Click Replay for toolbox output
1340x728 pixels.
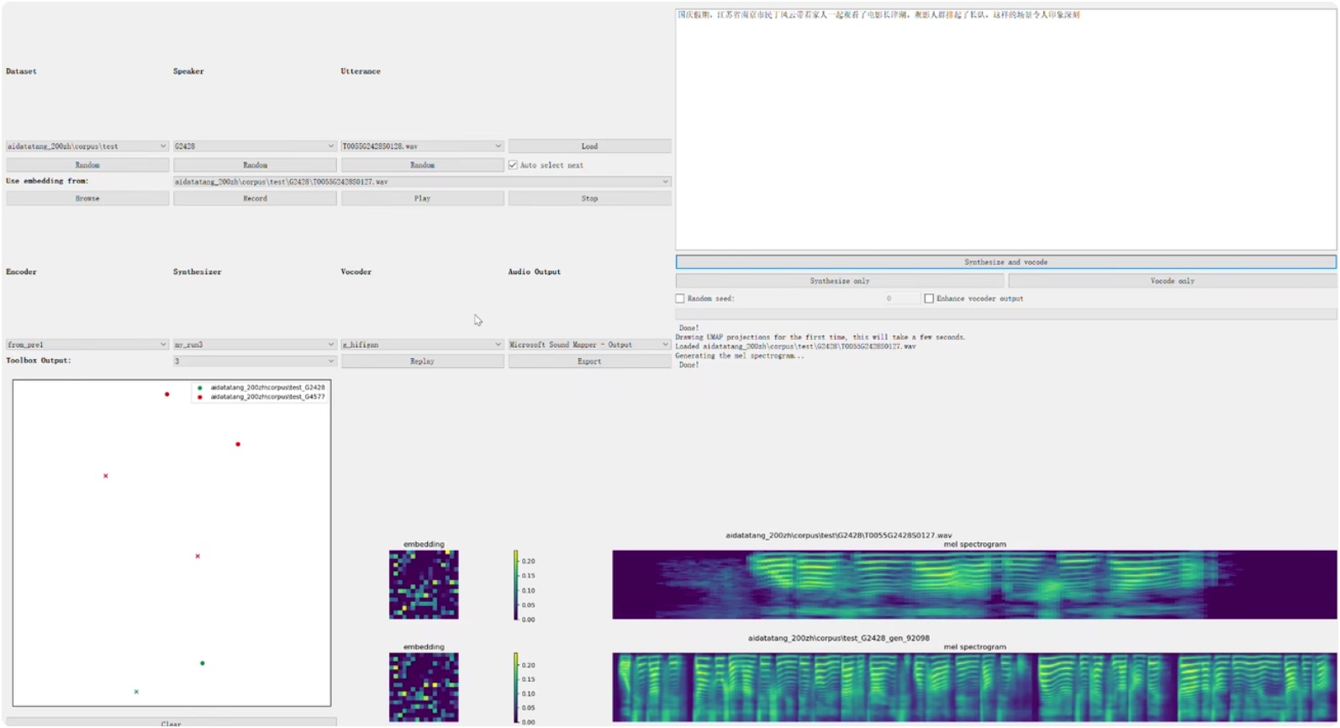coord(422,361)
